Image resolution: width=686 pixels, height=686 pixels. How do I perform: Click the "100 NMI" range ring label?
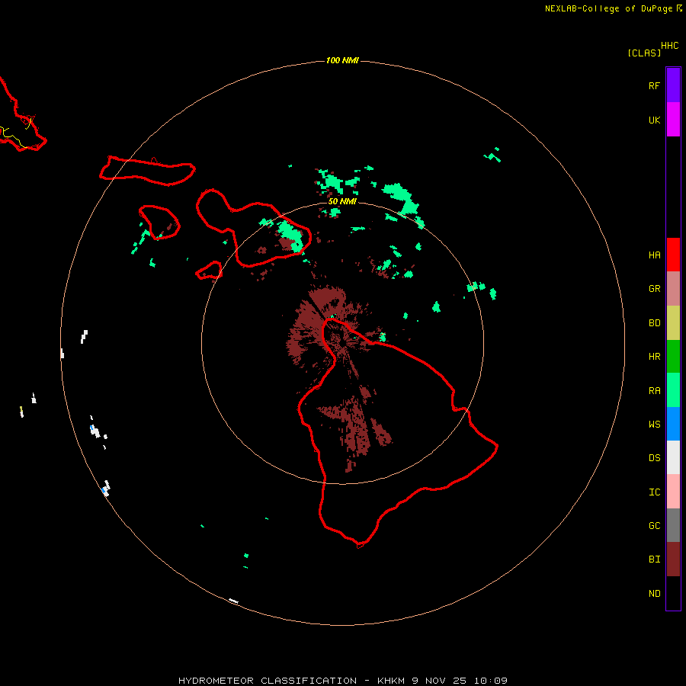coord(342,60)
